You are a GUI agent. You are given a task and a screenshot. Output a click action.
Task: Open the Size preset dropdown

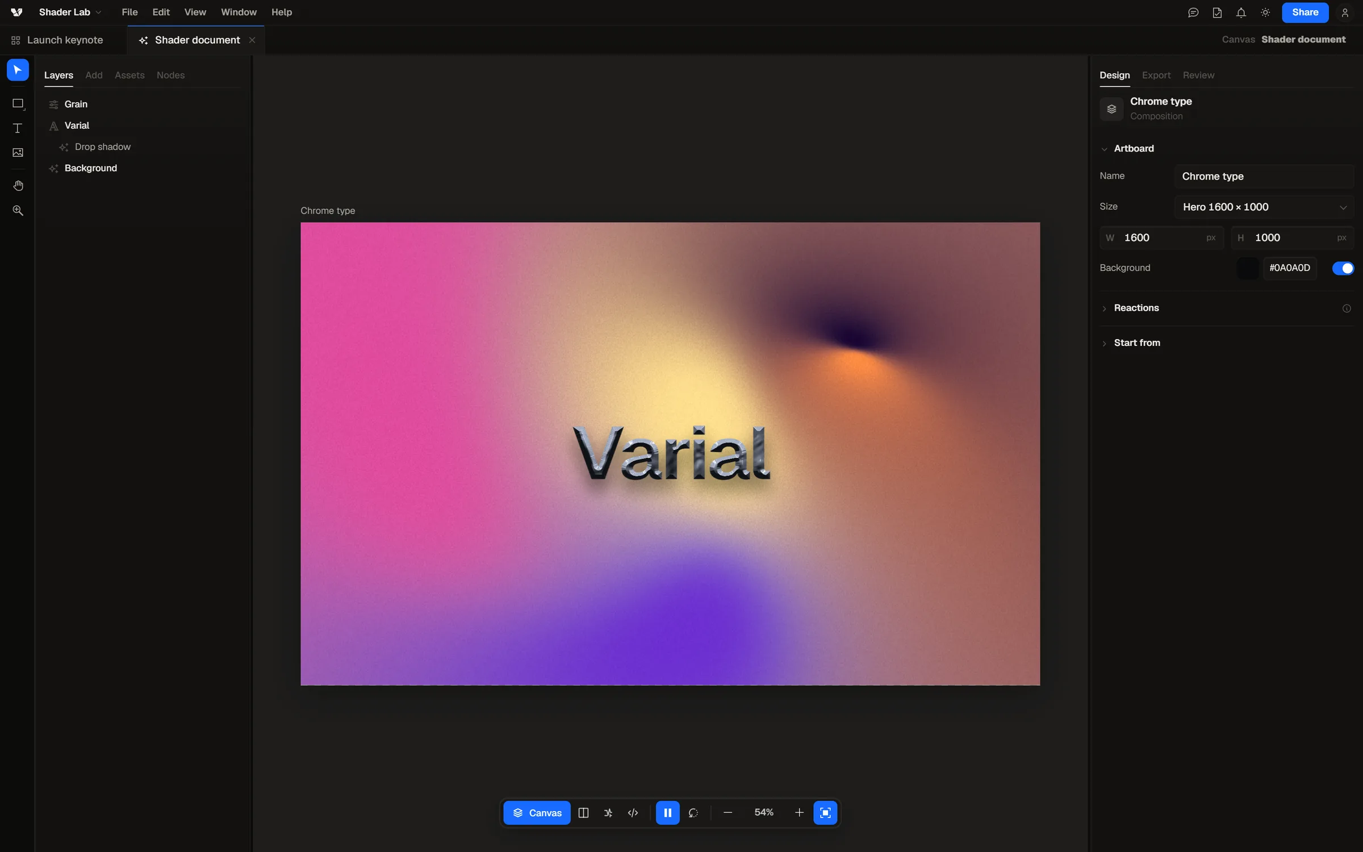pos(1264,207)
